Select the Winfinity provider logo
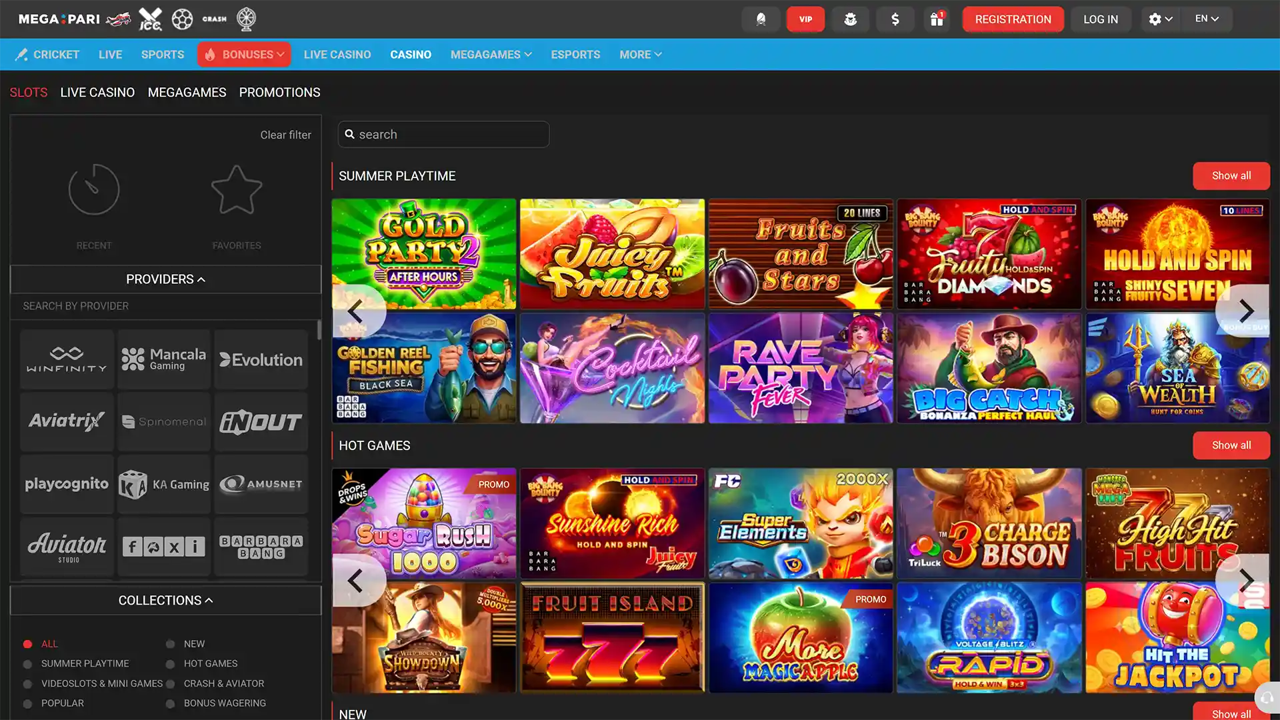The height and width of the screenshot is (720, 1280). pos(67,359)
